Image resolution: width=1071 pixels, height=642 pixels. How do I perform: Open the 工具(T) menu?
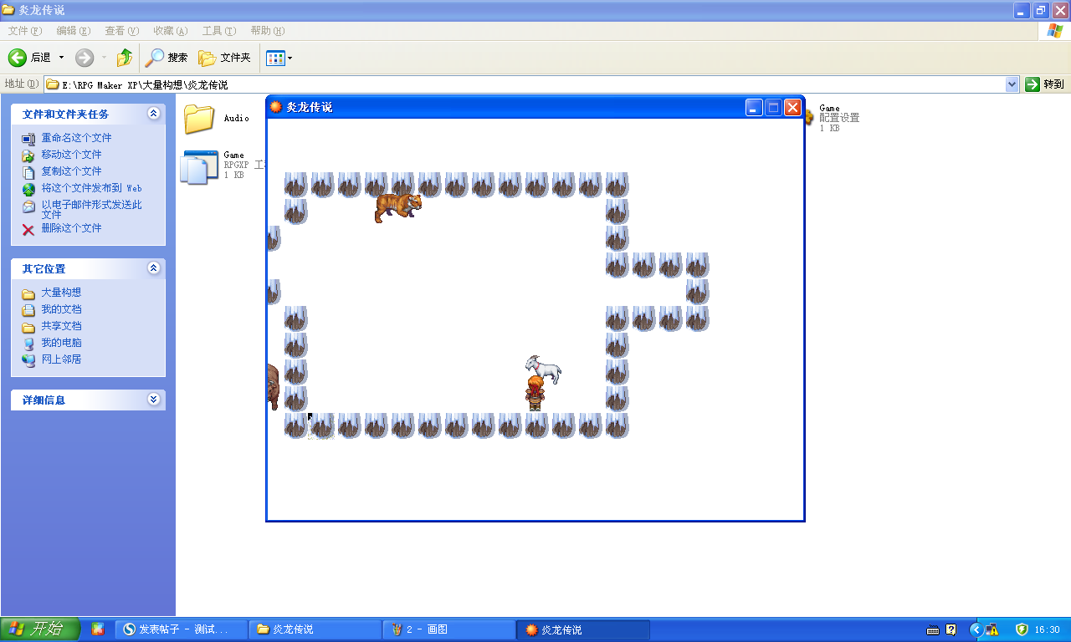218,31
